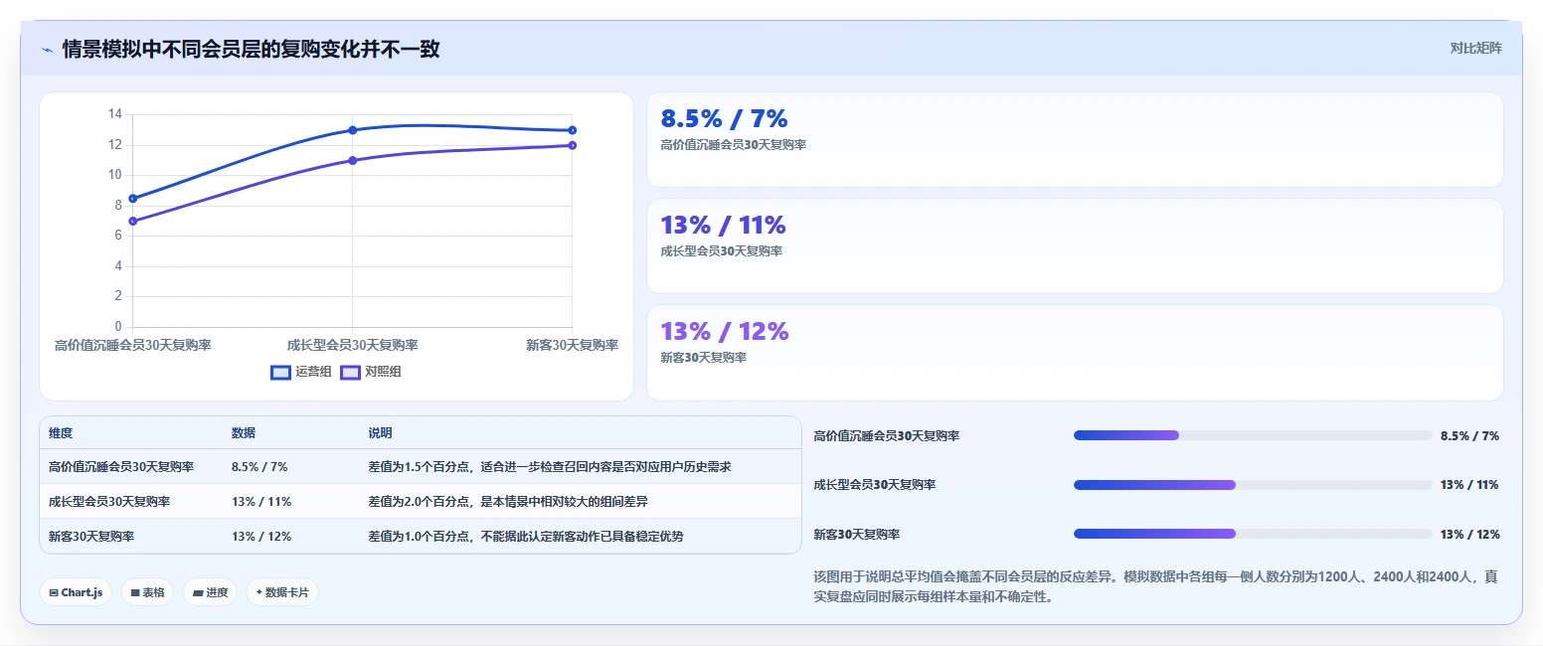Viewport: 1543px width, 646px height.
Task: Click the Chart.js tag chip
Action: coord(77,592)
